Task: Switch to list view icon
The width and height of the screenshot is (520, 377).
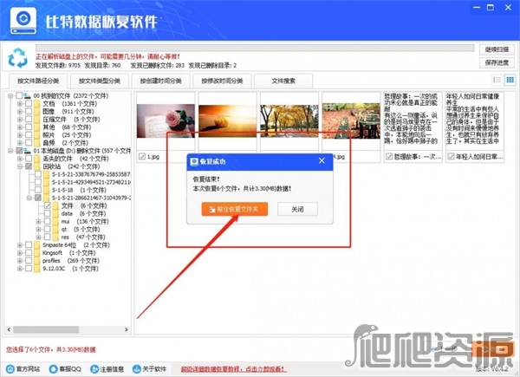Action: 497,80
